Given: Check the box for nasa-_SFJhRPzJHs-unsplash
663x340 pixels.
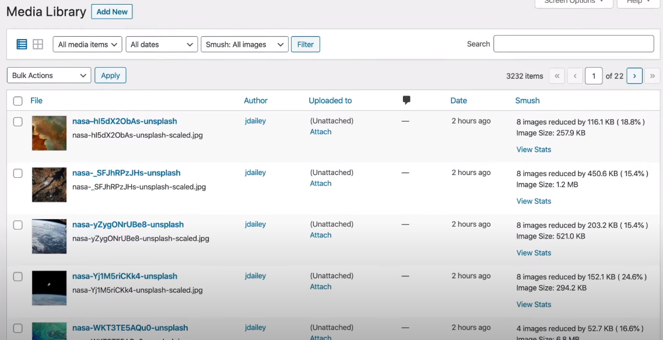Looking at the screenshot, I should [x=18, y=173].
